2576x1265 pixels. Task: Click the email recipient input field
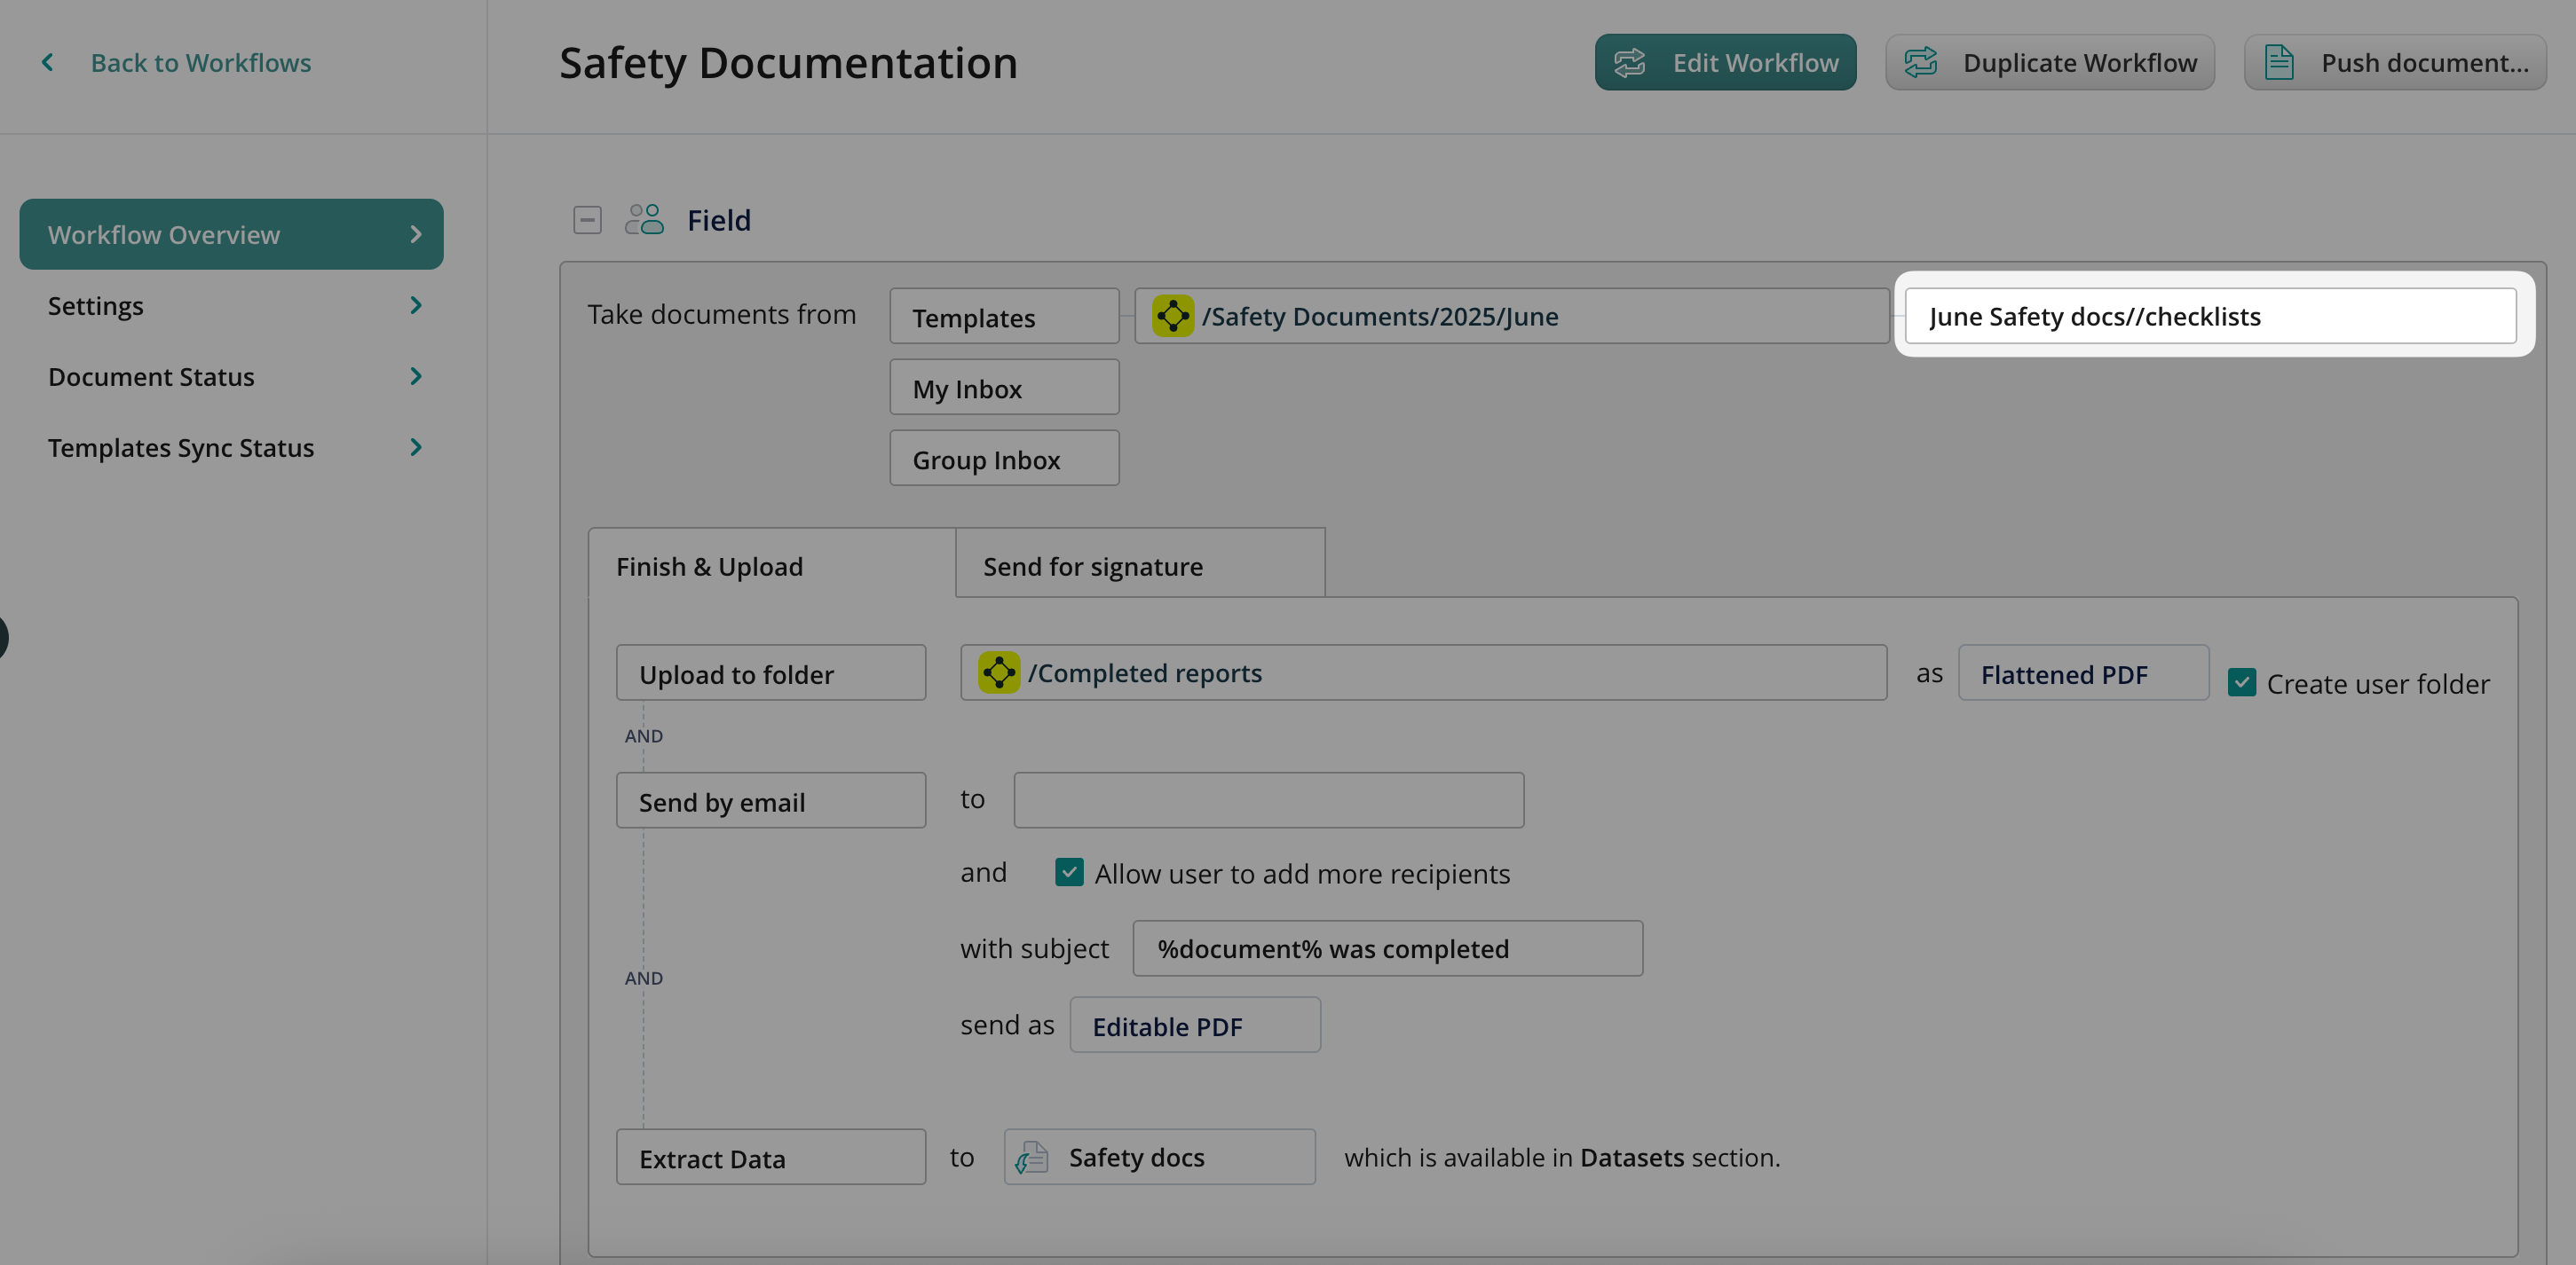(1268, 799)
